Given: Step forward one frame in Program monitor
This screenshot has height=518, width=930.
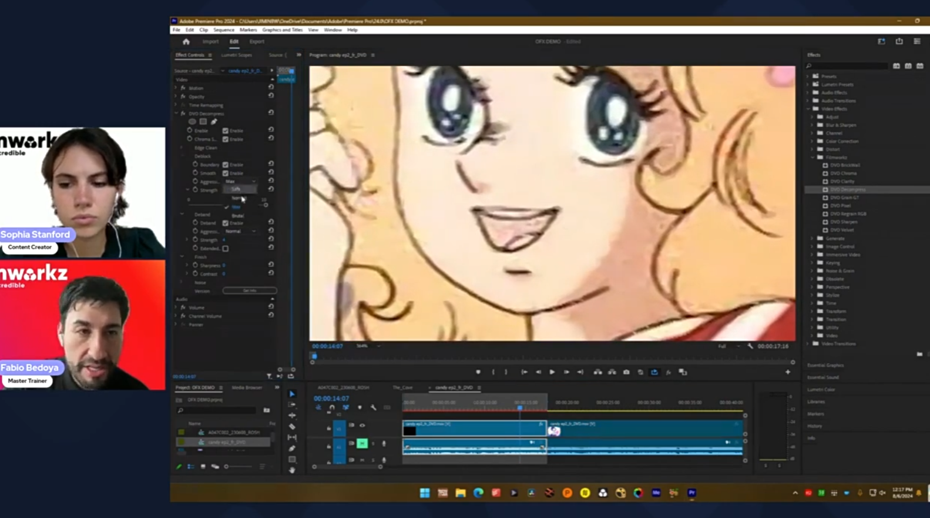Looking at the screenshot, I should pos(566,372).
